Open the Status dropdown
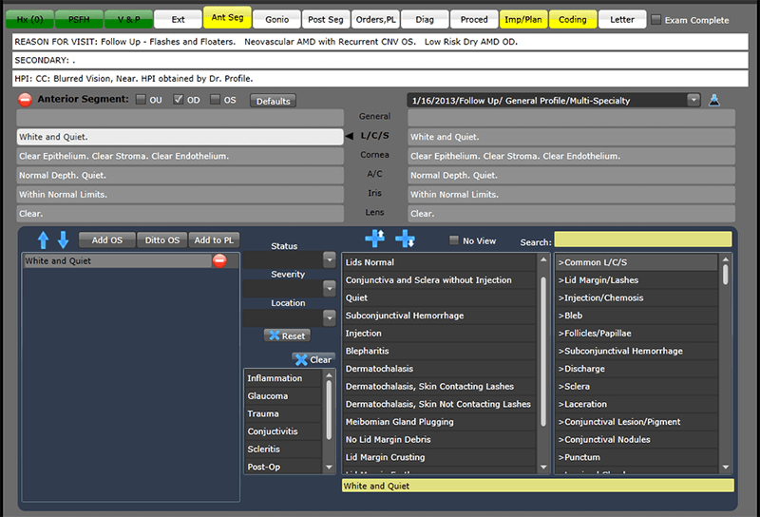This screenshot has height=517, width=760. pyautogui.click(x=330, y=259)
